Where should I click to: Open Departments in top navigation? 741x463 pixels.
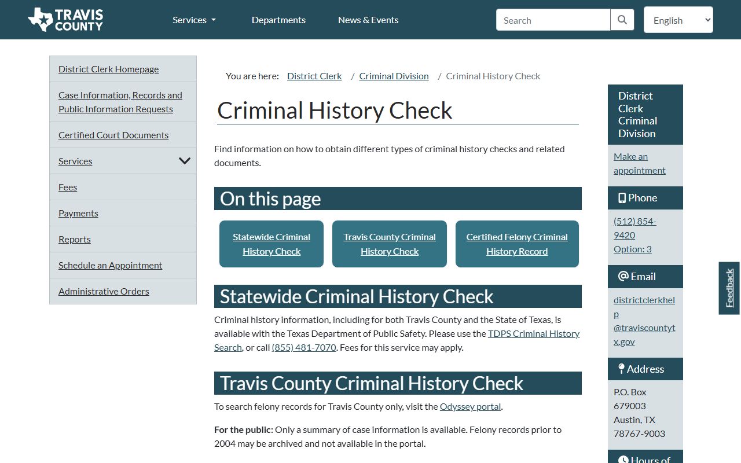[x=278, y=20]
